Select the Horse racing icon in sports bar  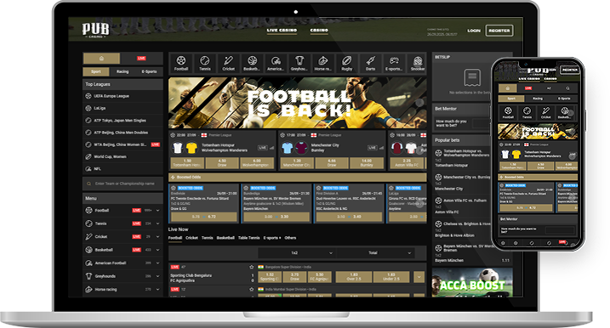pos(323,63)
